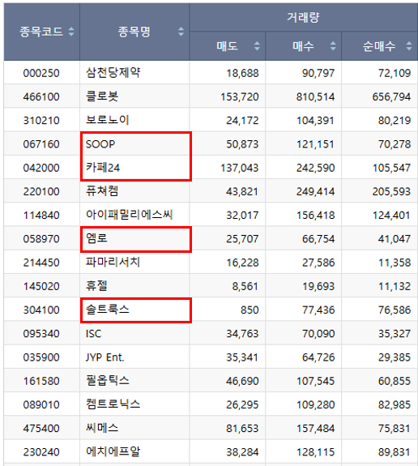The image size is (418, 466).
Task: Click stock code 304100
Action: (41, 310)
